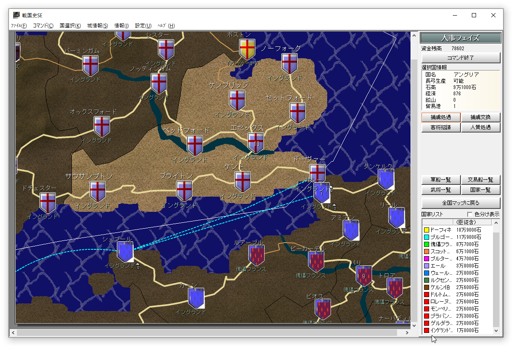This screenshot has height=346, width=512.
Task: Click the Rouen red shield icon
Action: [257, 255]
